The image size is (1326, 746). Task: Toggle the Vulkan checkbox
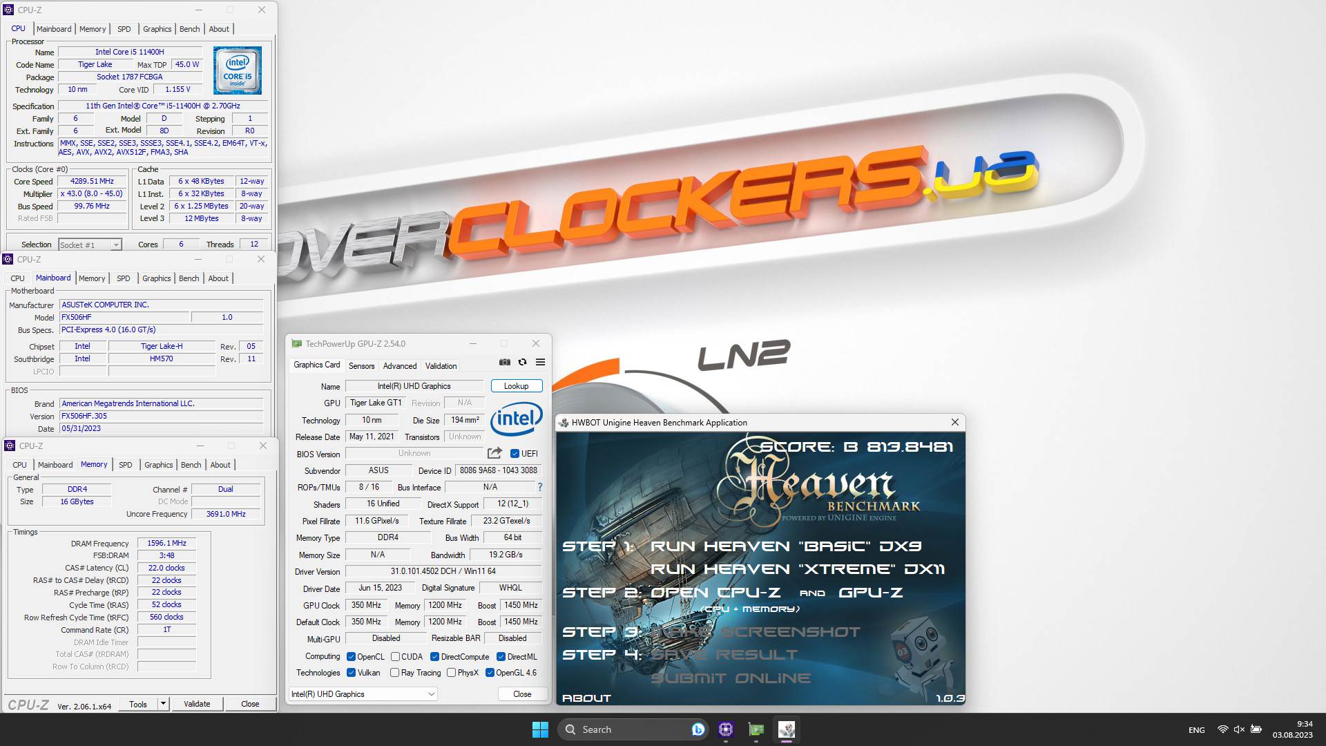[x=351, y=673]
